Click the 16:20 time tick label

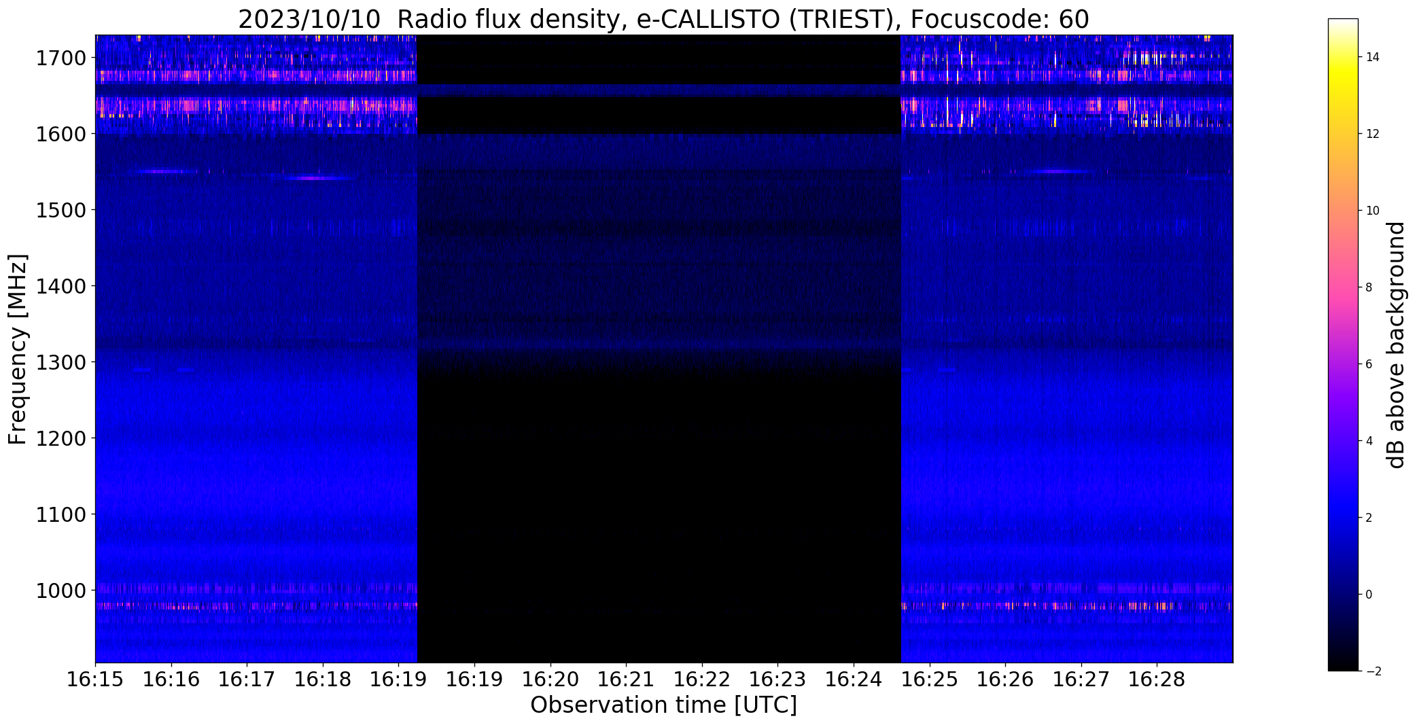pos(550,679)
